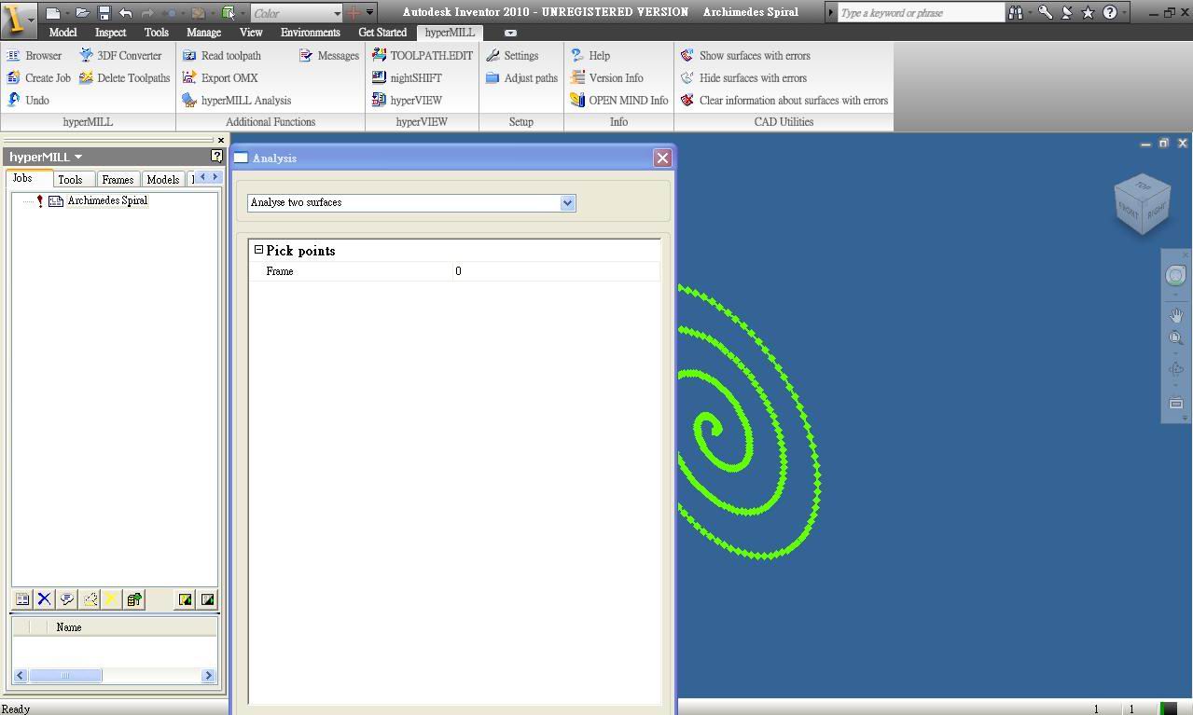This screenshot has height=715, width=1193.
Task: Click the Pan hand tool in navigation bar
Action: pyautogui.click(x=1176, y=316)
